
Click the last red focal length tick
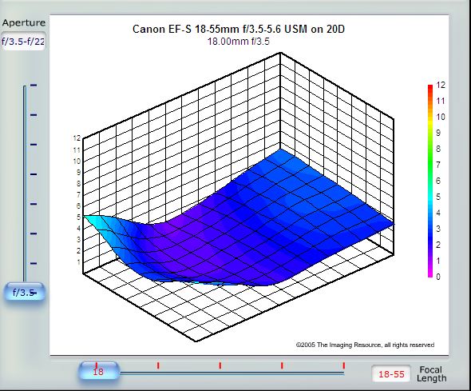[x=344, y=365]
